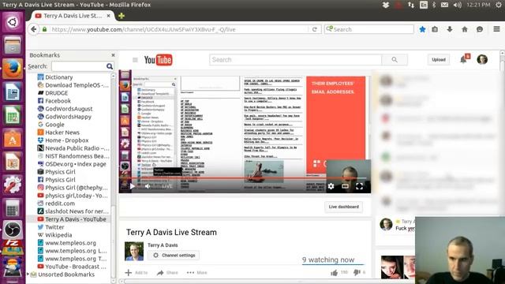505x284 pixels.
Task: Open Terry A Davis channel name link
Action: tap(163, 245)
